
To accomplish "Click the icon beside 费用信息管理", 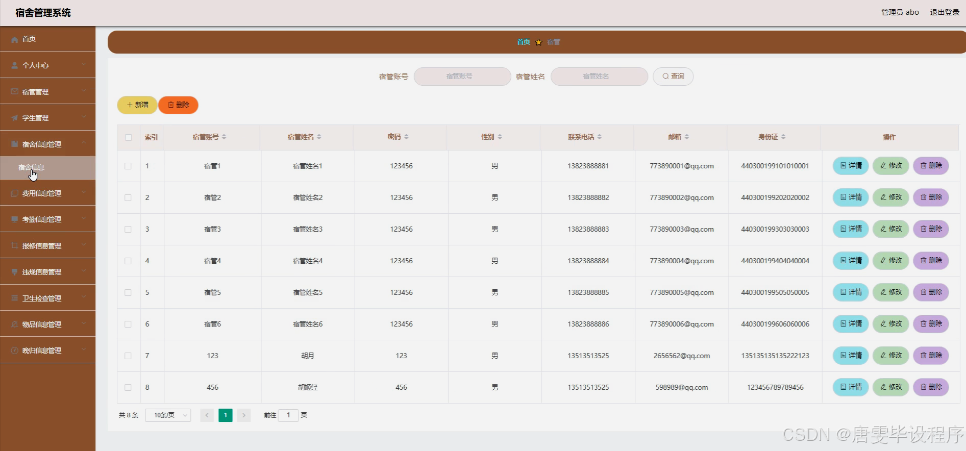I will coord(15,193).
